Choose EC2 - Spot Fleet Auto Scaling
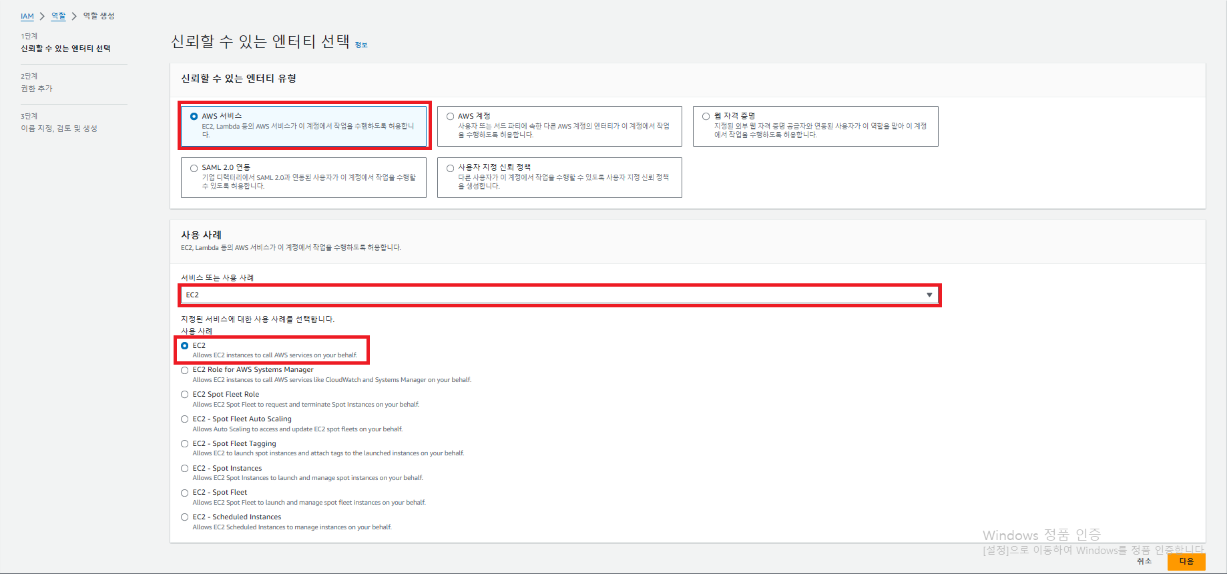This screenshot has width=1227, height=574. tap(185, 419)
